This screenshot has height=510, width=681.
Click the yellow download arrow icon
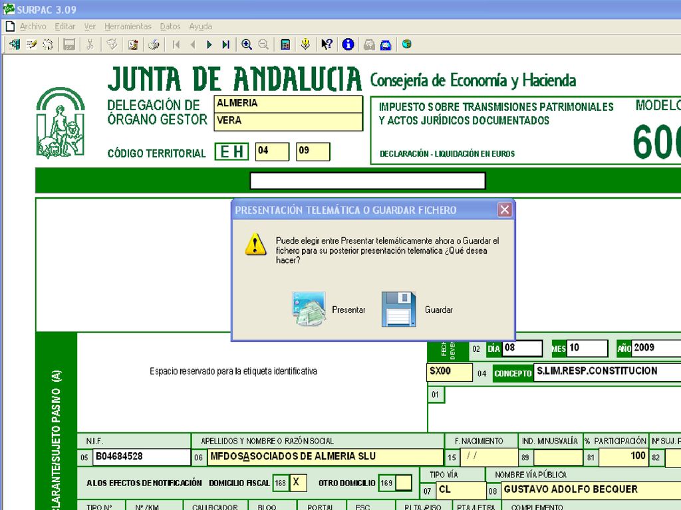pyautogui.click(x=306, y=44)
